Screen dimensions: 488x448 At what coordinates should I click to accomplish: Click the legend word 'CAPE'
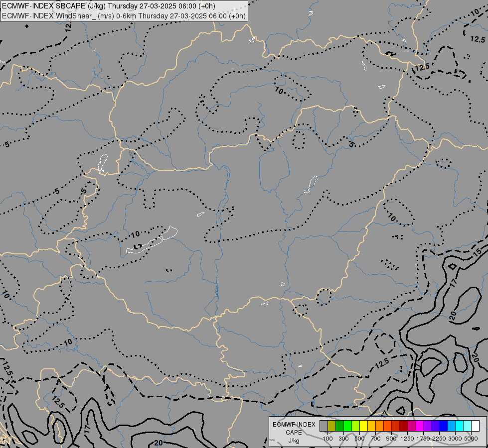click(x=294, y=433)
